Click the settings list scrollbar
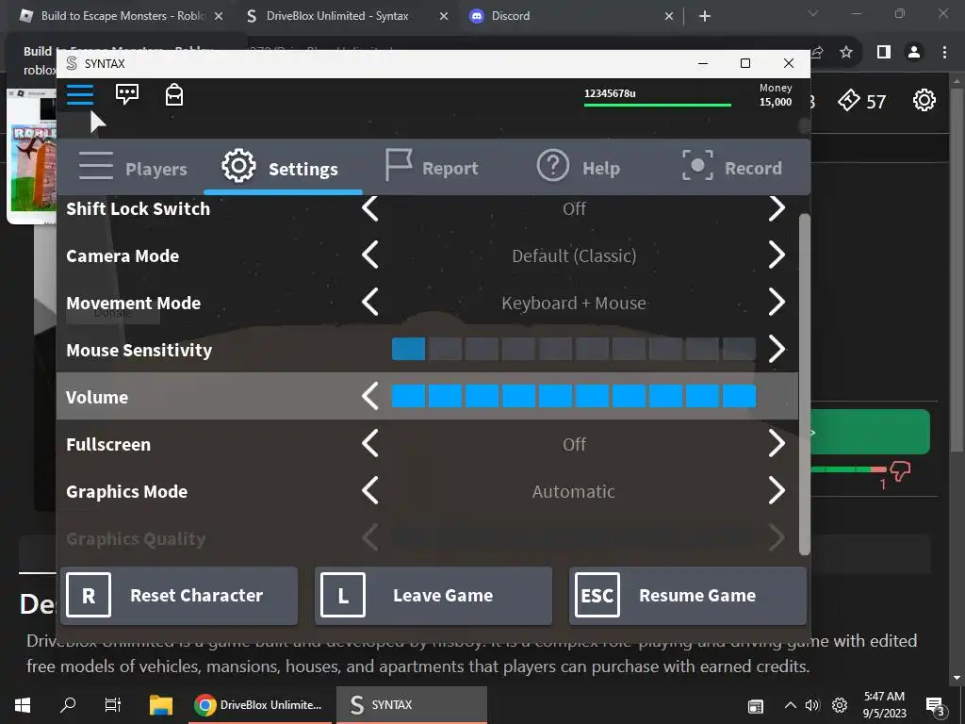 click(804, 385)
